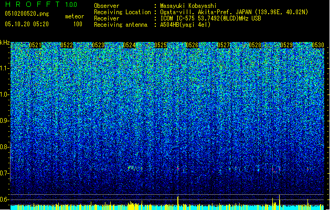
Task: Click the 1.1 frequency axis label
Action: tap(4, 68)
